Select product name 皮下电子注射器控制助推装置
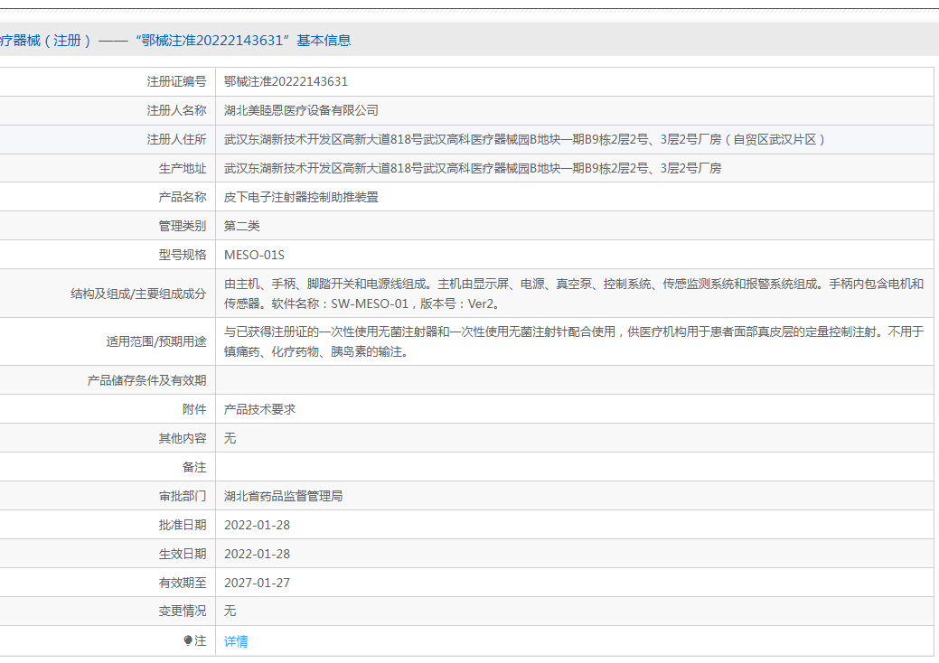Image resolution: width=939 pixels, height=663 pixels. tap(301, 197)
